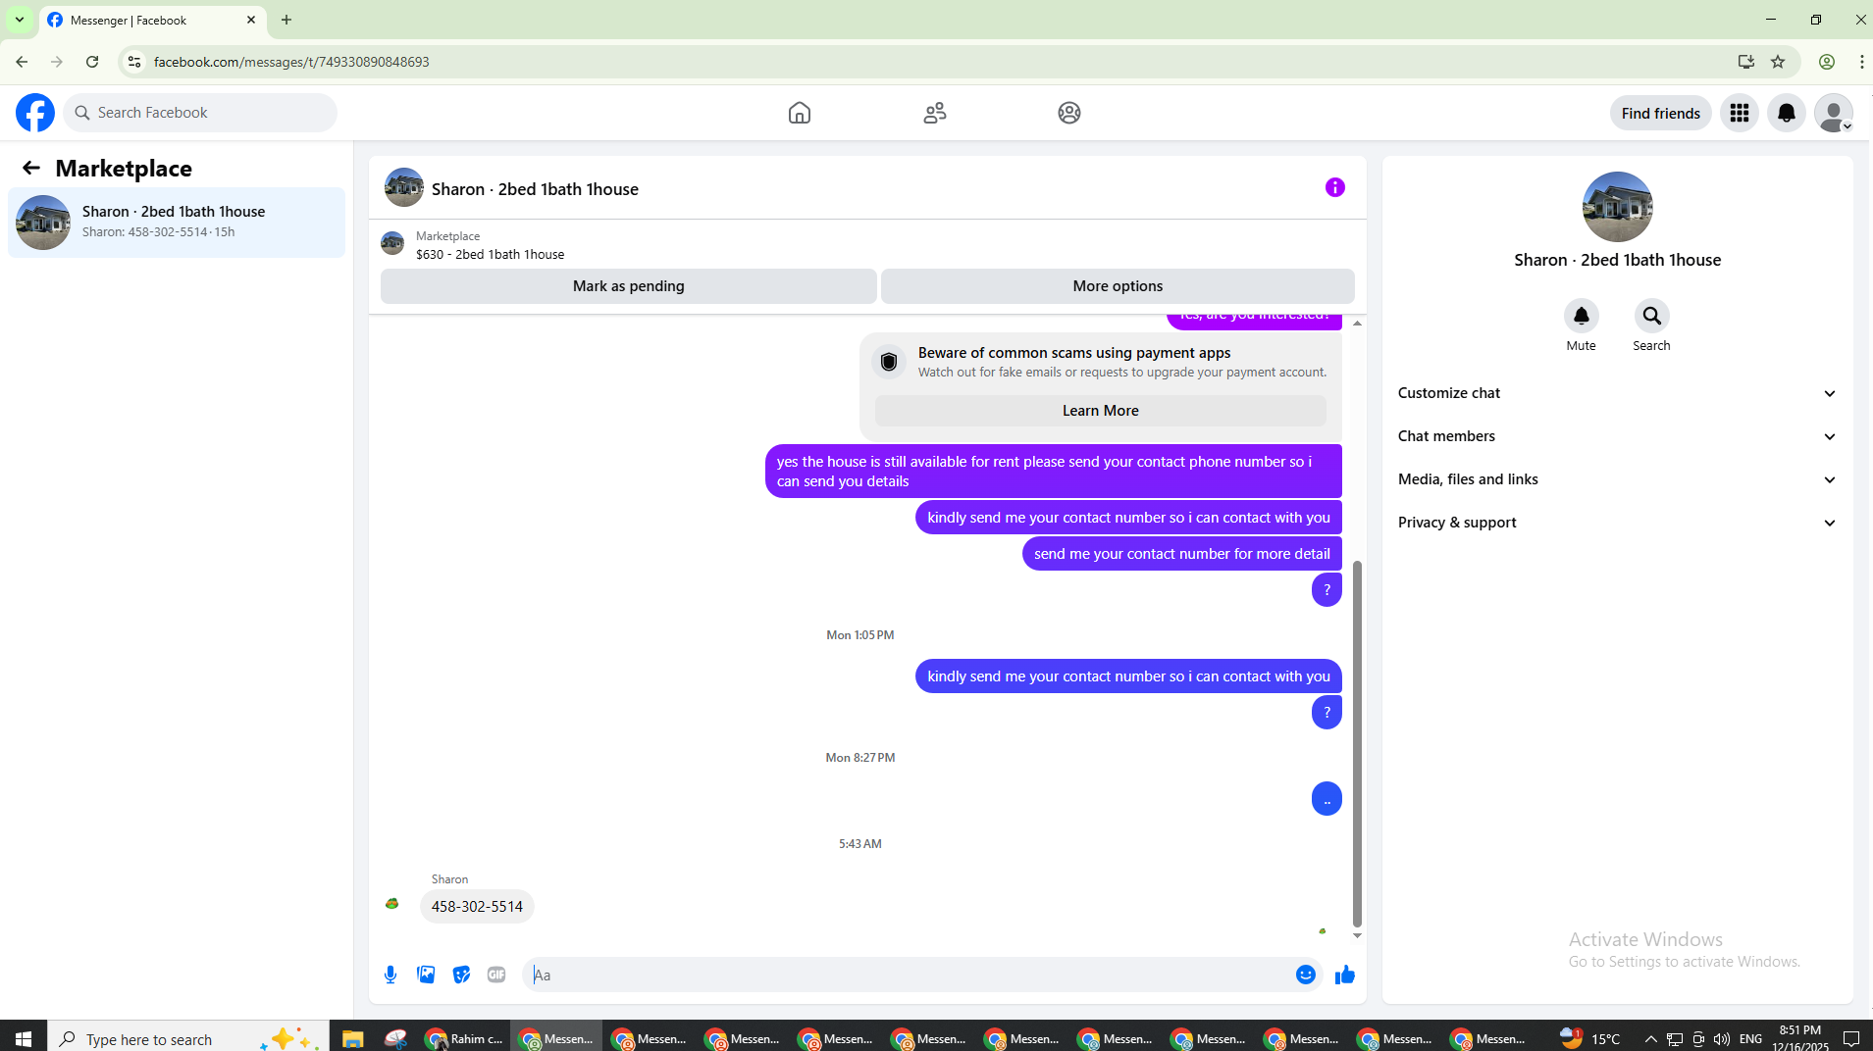Open the weather 15°C taskbar widget
The height and width of the screenshot is (1051, 1873).
(x=1590, y=1038)
